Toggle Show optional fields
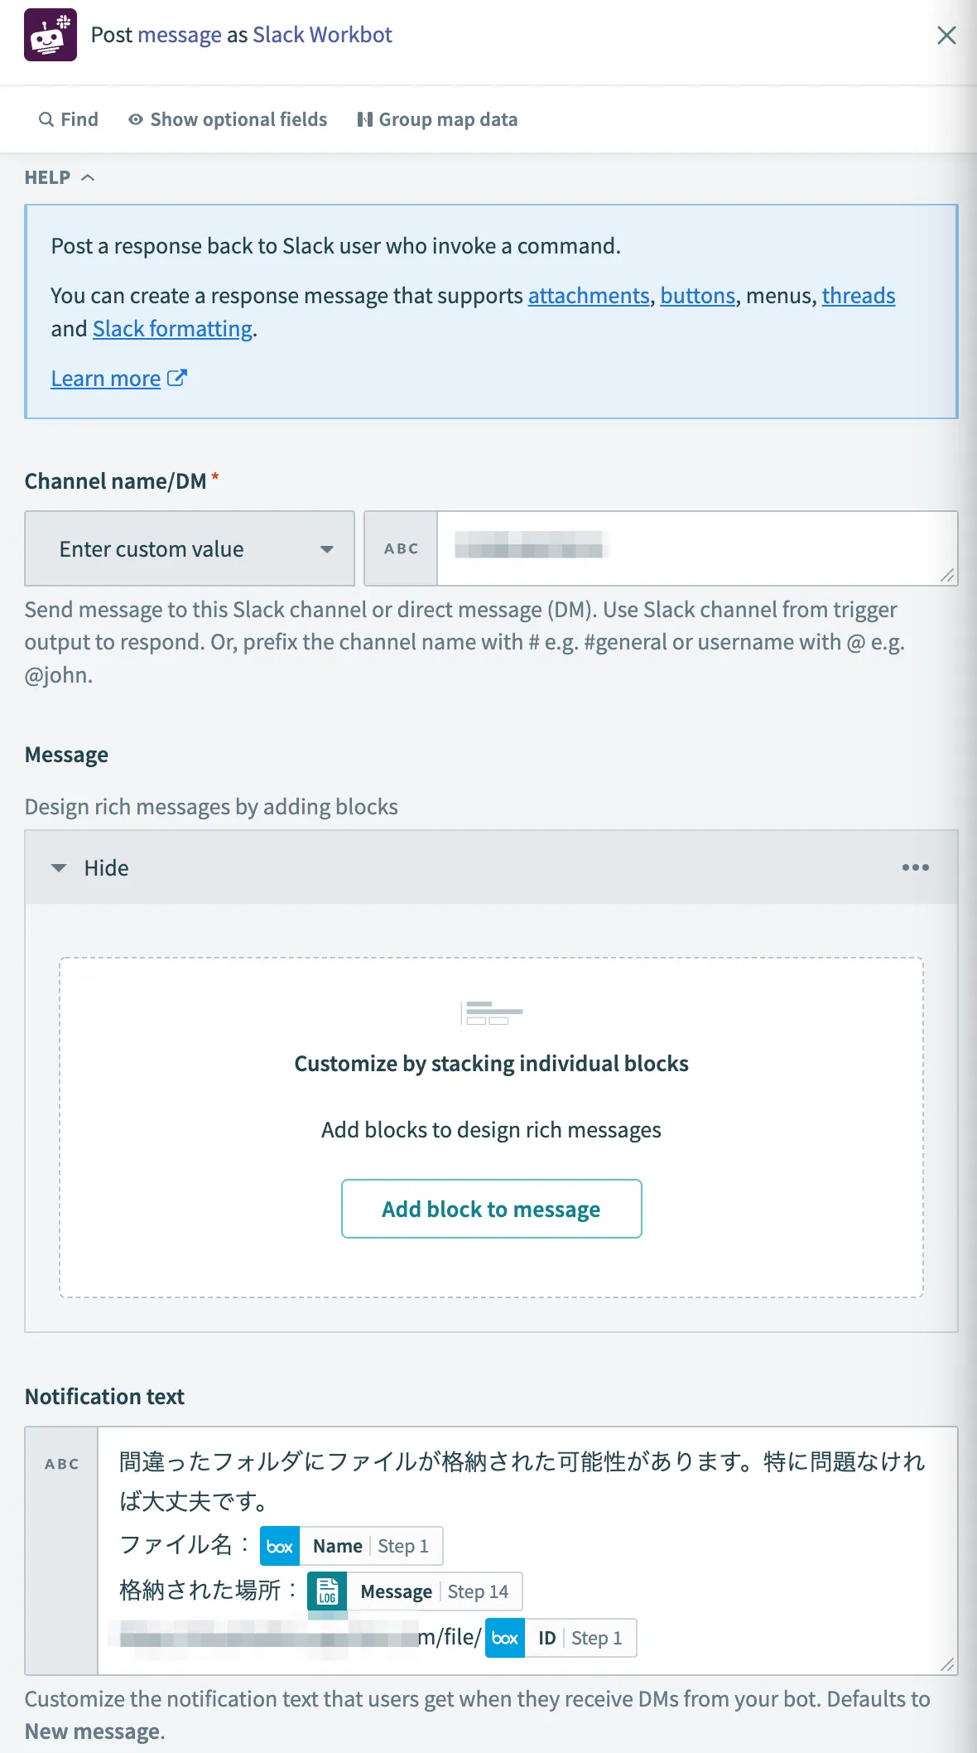Viewport: 977px width, 1753px height. click(x=228, y=119)
